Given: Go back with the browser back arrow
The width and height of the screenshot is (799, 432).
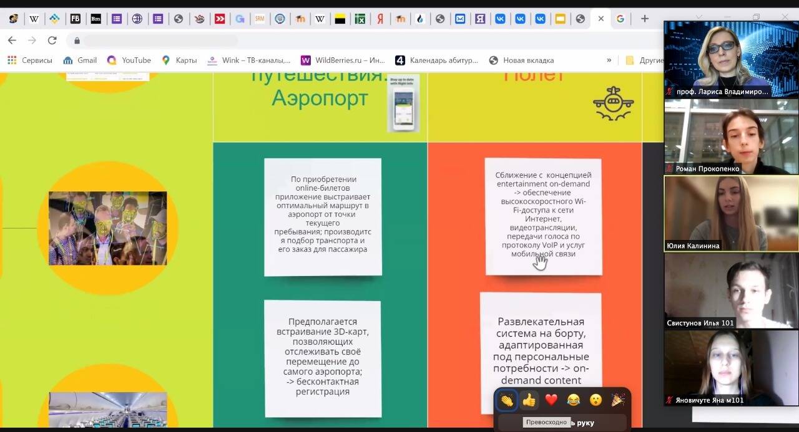Looking at the screenshot, I should [12, 41].
